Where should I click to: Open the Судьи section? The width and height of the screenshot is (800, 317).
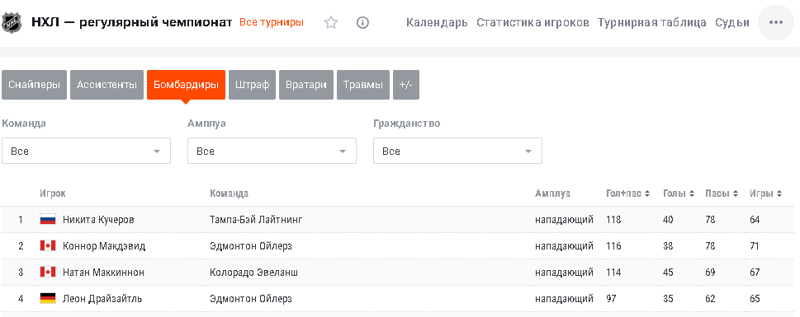[732, 22]
